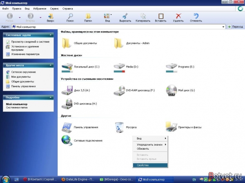Image resolution: width=245 pixels, height=183 pixels.
Task: Toggle the Folders (Папки) pane
Action: 88,17
